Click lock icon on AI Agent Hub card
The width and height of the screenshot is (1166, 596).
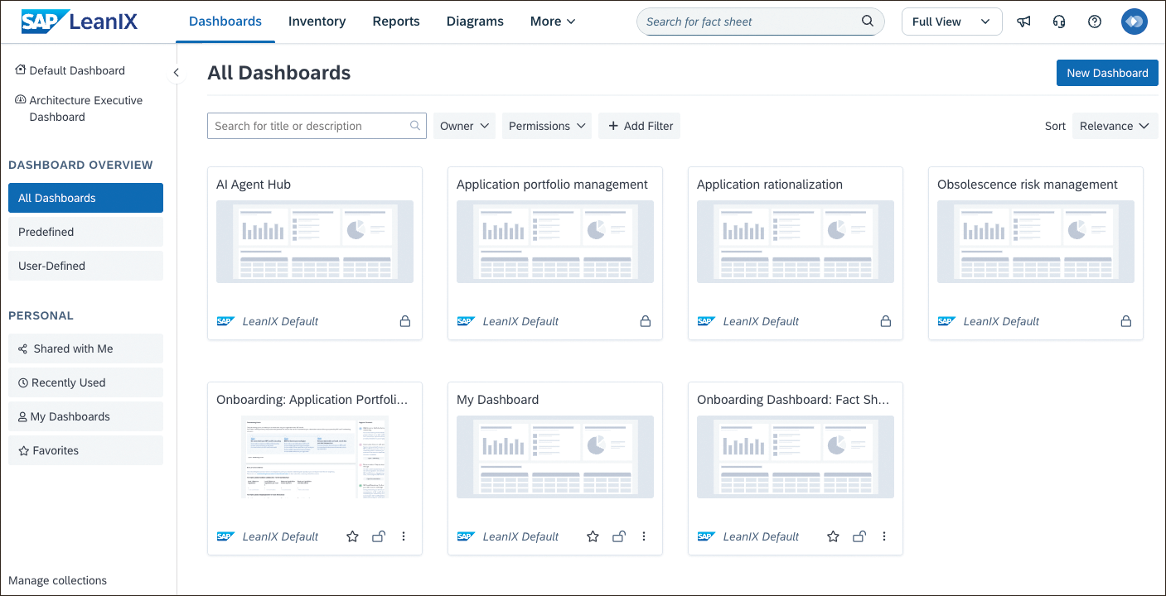tap(405, 321)
